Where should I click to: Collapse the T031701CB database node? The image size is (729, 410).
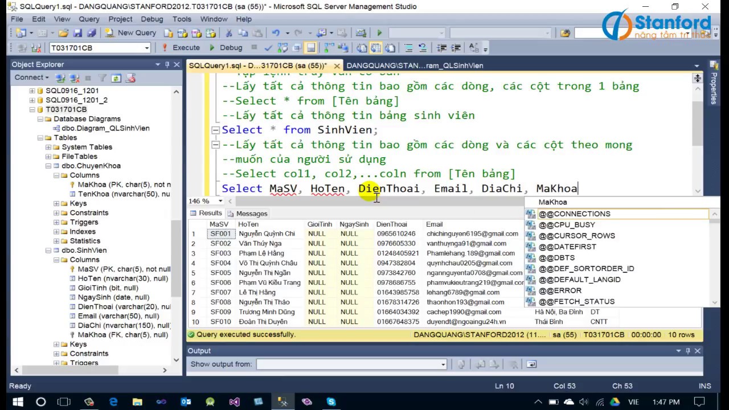(x=32, y=109)
